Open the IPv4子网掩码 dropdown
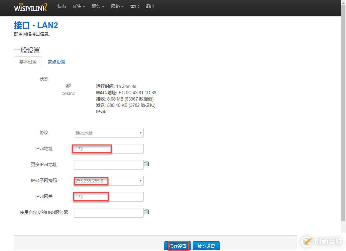Screen dimensions: 346x251 coord(108,180)
